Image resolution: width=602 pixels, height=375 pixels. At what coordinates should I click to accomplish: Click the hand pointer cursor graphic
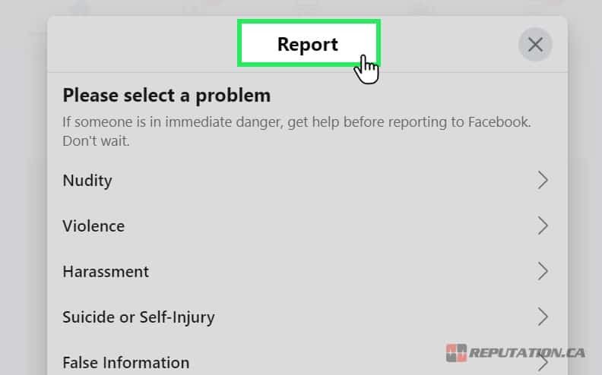coord(366,69)
